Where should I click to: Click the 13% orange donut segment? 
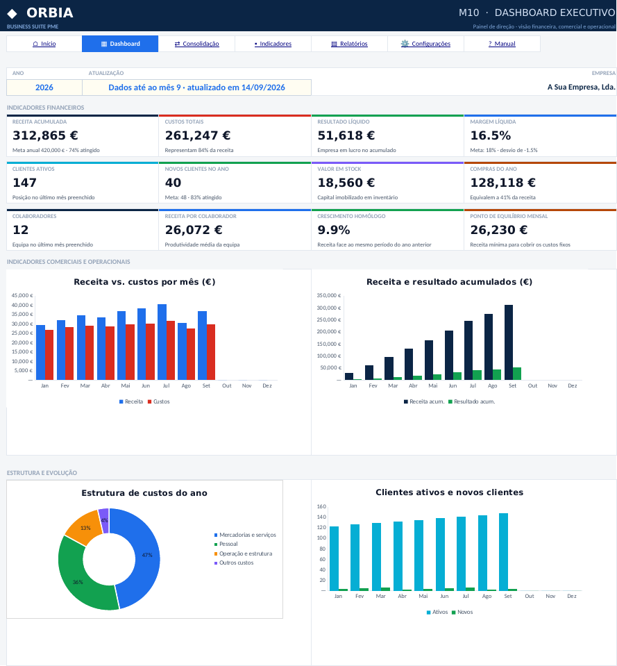click(x=84, y=526)
